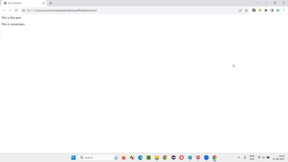Click the text 'This is first para'

click(x=11, y=18)
